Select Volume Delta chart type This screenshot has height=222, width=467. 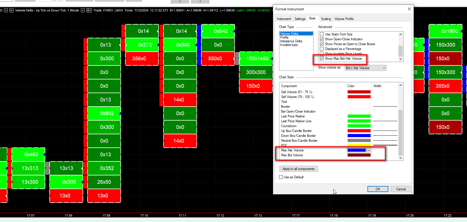[296, 34]
